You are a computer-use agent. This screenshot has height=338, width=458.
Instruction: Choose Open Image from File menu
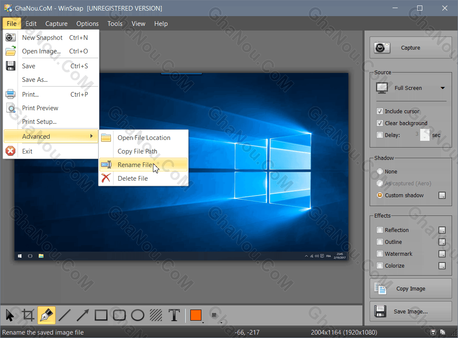pyautogui.click(x=51, y=51)
